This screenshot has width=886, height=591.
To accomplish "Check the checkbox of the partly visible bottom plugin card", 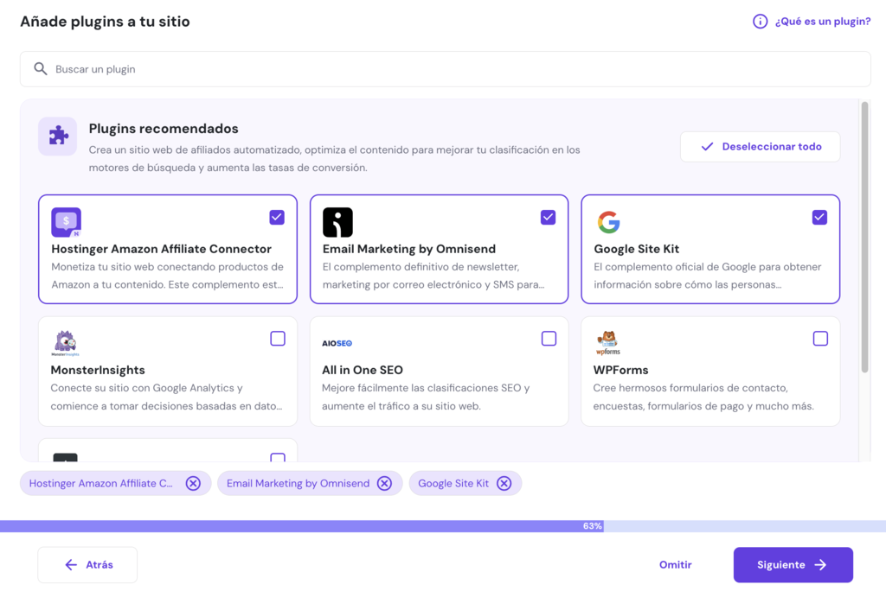I will coord(278,458).
